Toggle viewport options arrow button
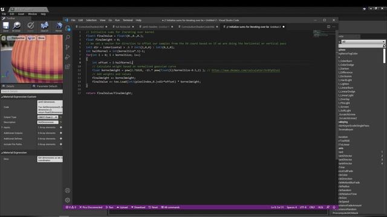This screenshot has height=217, width=387. [x=4, y=38]
